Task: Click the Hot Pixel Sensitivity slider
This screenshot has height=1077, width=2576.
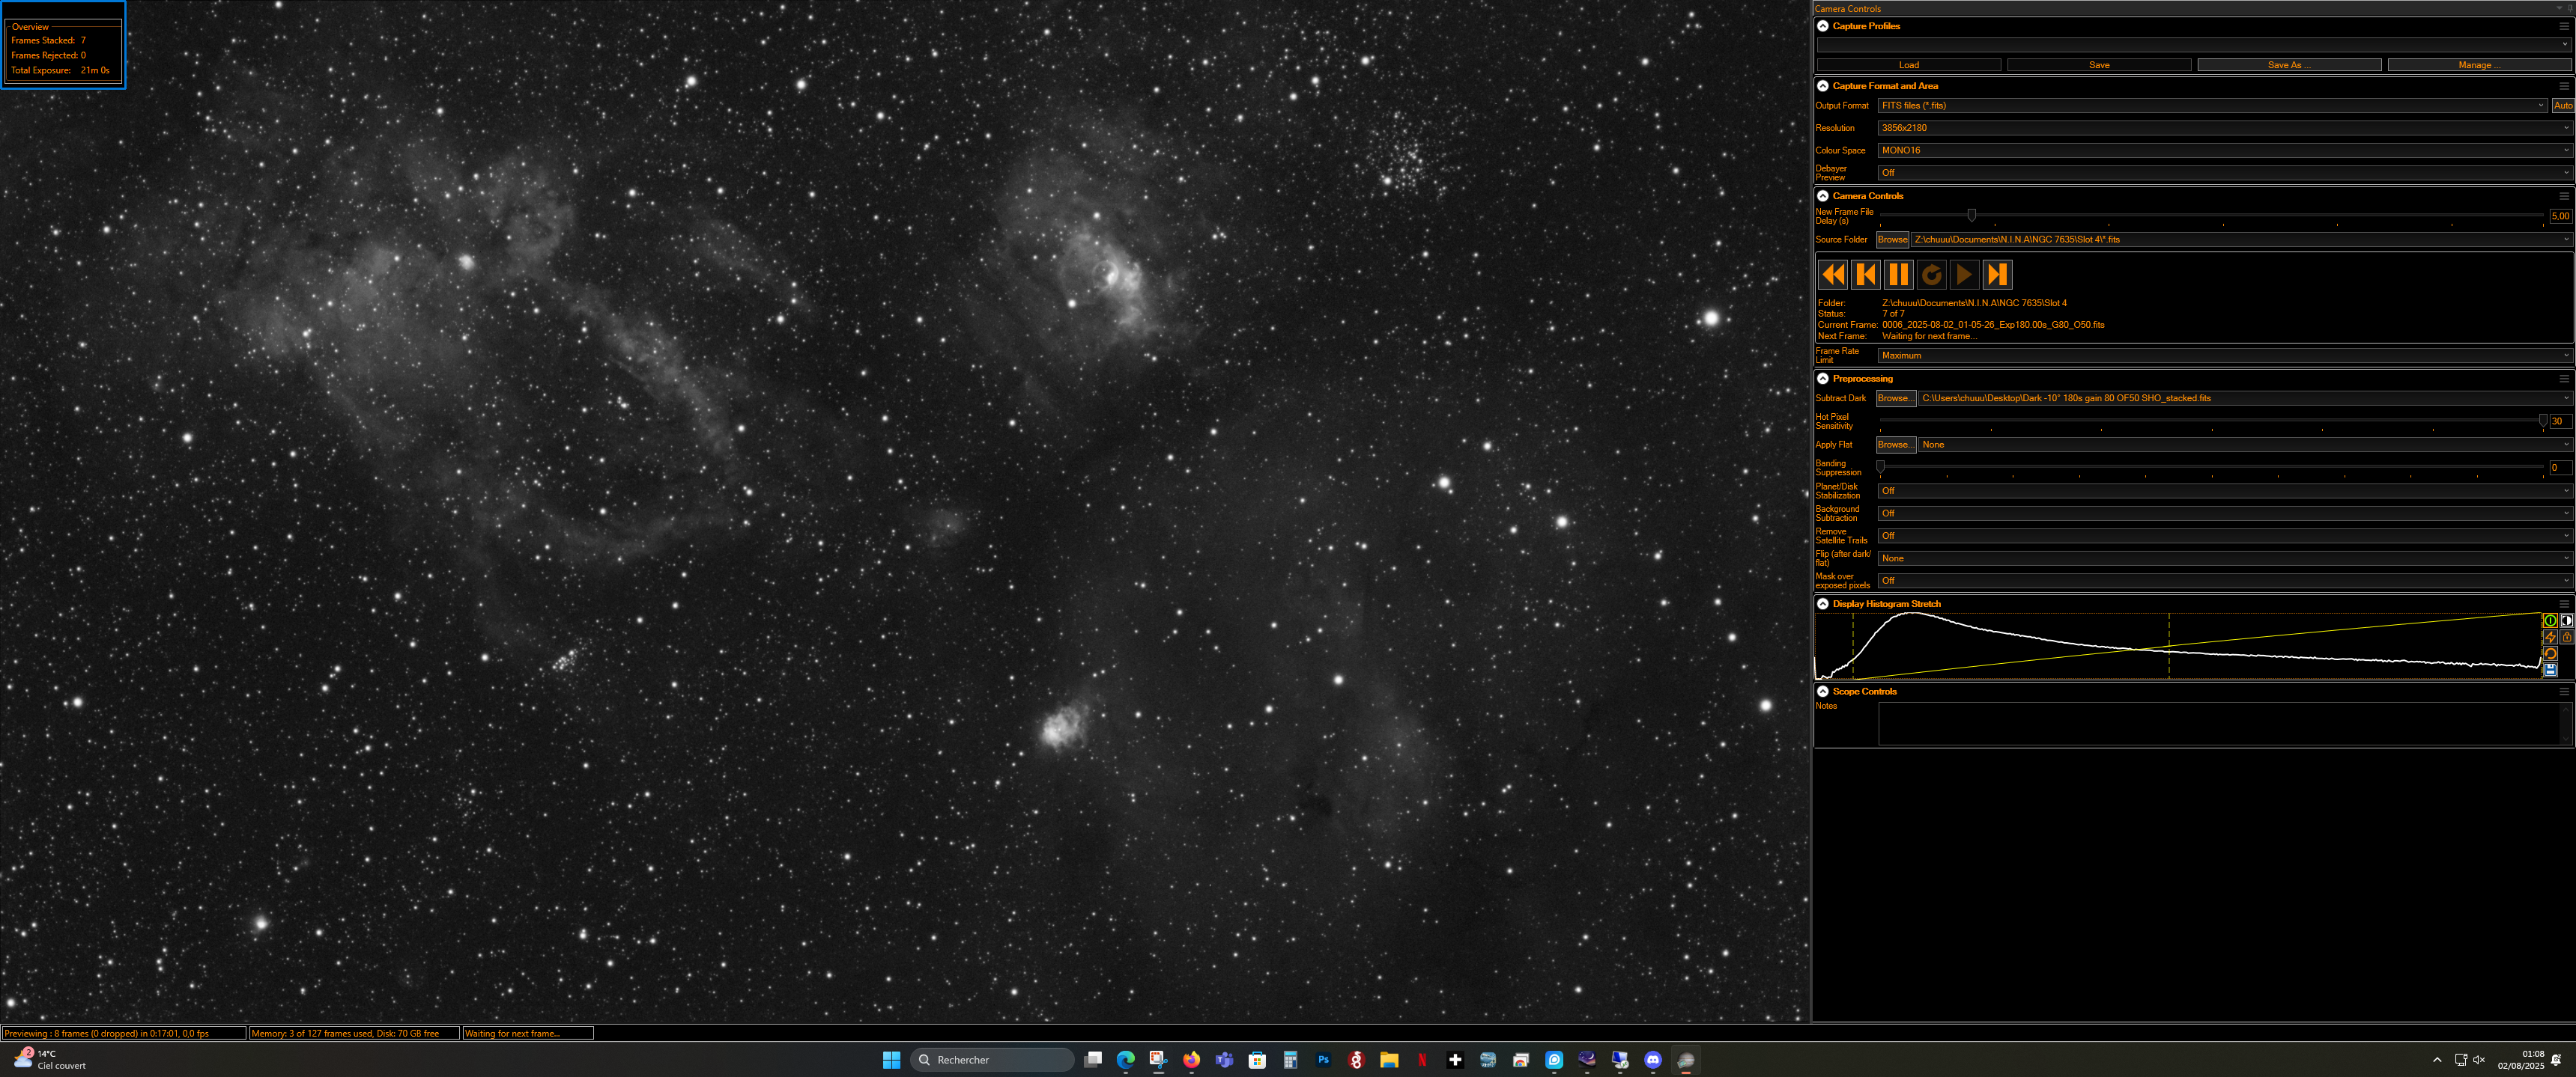Action: pyautogui.click(x=2210, y=421)
